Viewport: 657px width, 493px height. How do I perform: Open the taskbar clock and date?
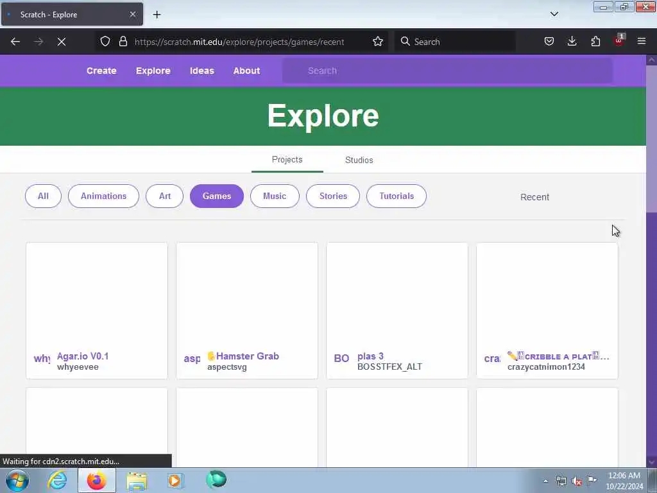click(624, 481)
